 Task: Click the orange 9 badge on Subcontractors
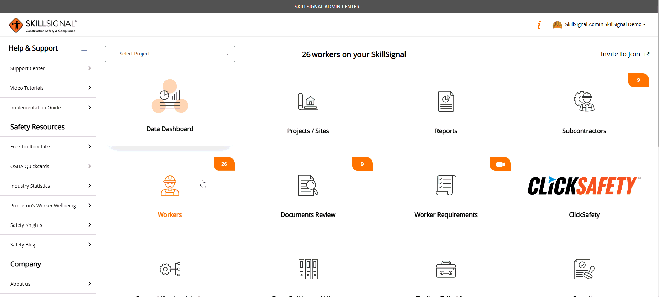(x=639, y=80)
